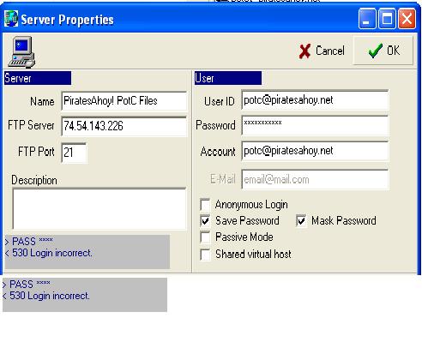The image size is (422, 342).
Task: Minimize the Server Properties window
Action: click(367, 19)
